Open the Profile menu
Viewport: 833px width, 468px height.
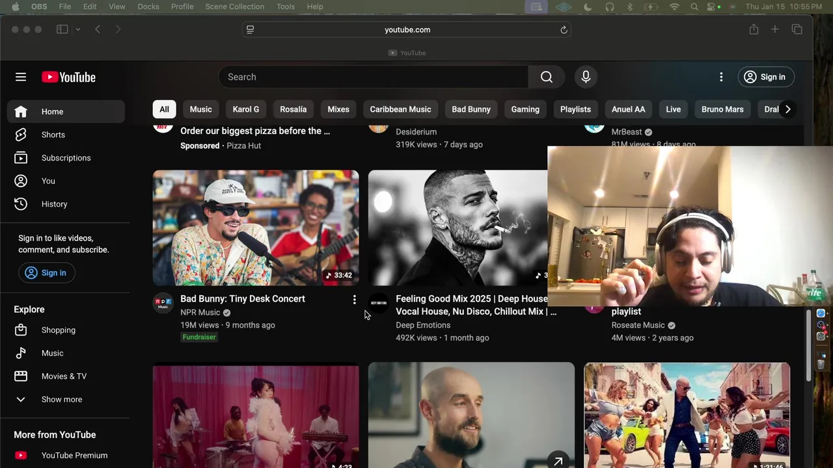(182, 6)
